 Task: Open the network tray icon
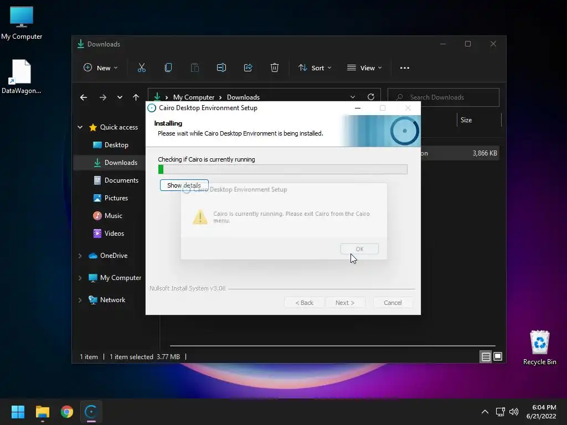pos(500,412)
